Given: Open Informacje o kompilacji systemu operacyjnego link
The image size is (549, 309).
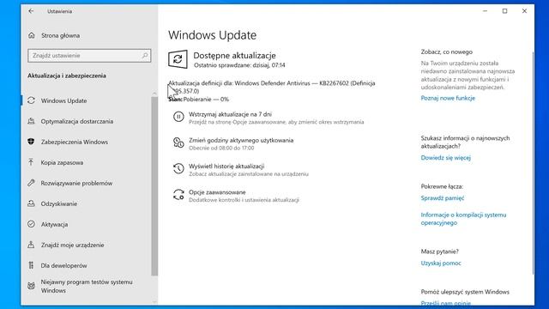Looking at the screenshot, I should [x=463, y=219].
